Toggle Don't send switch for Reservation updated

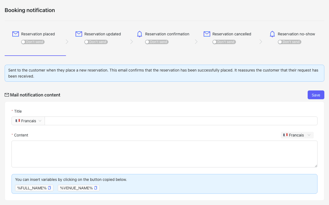(x=96, y=42)
